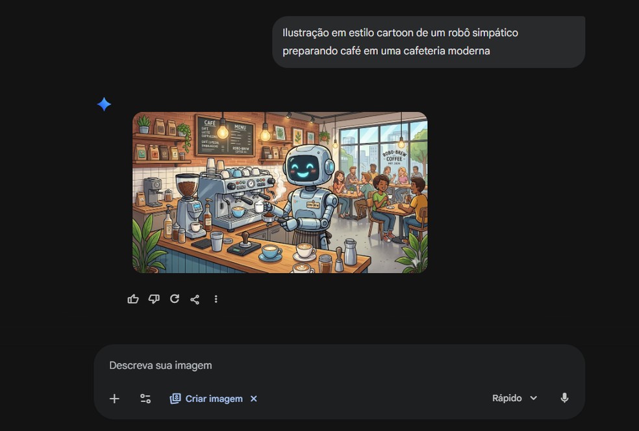Image resolution: width=639 pixels, height=431 pixels.
Task: Dislike the response using the thumbs-down icon
Action: tap(154, 298)
